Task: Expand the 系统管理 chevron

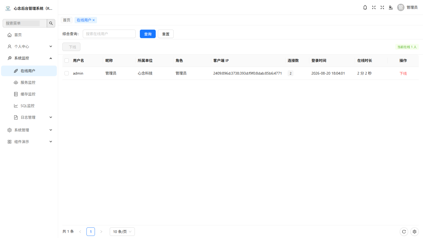Action: click(x=51, y=130)
